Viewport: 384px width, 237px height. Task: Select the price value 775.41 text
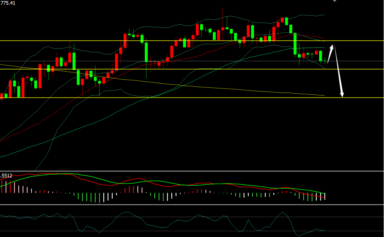[x=8, y=3]
